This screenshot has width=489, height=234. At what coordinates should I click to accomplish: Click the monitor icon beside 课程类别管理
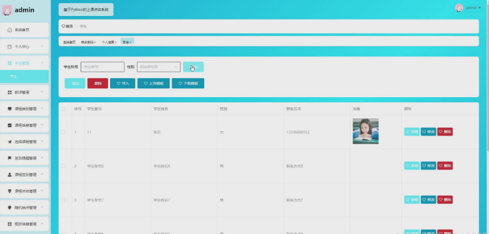[10, 109]
